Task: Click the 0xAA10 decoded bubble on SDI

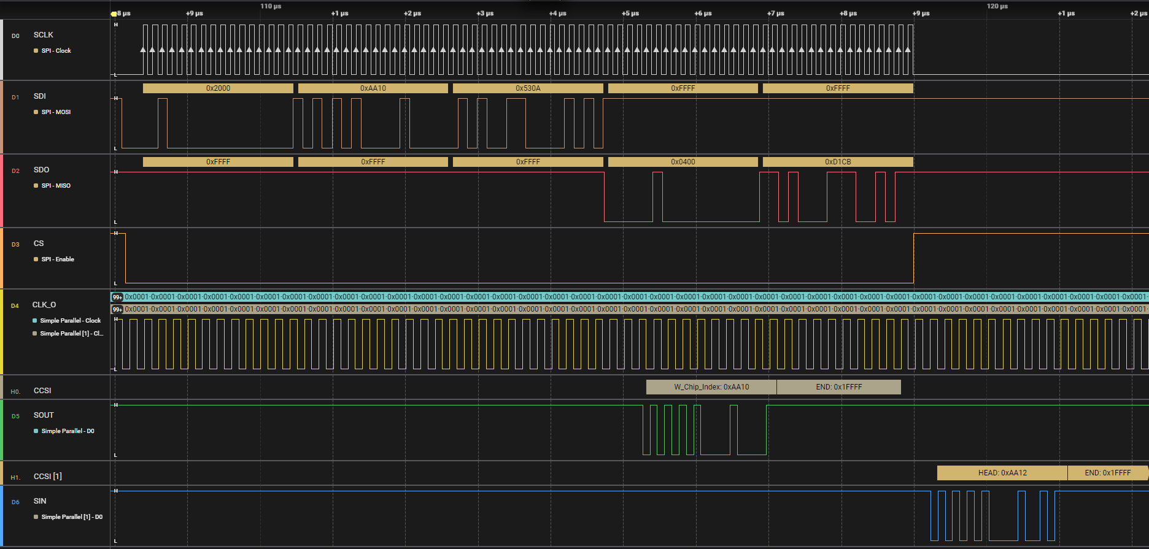Action: click(373, 88)
